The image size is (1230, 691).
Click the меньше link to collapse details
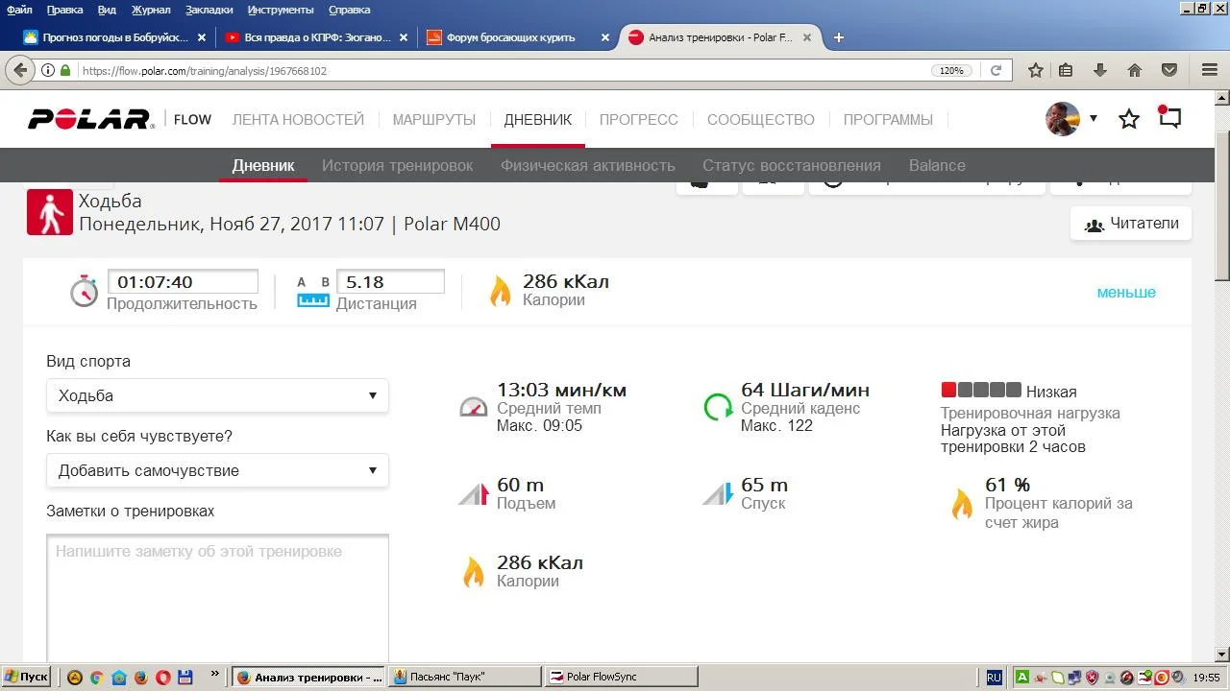click(x=1126, y=293)
